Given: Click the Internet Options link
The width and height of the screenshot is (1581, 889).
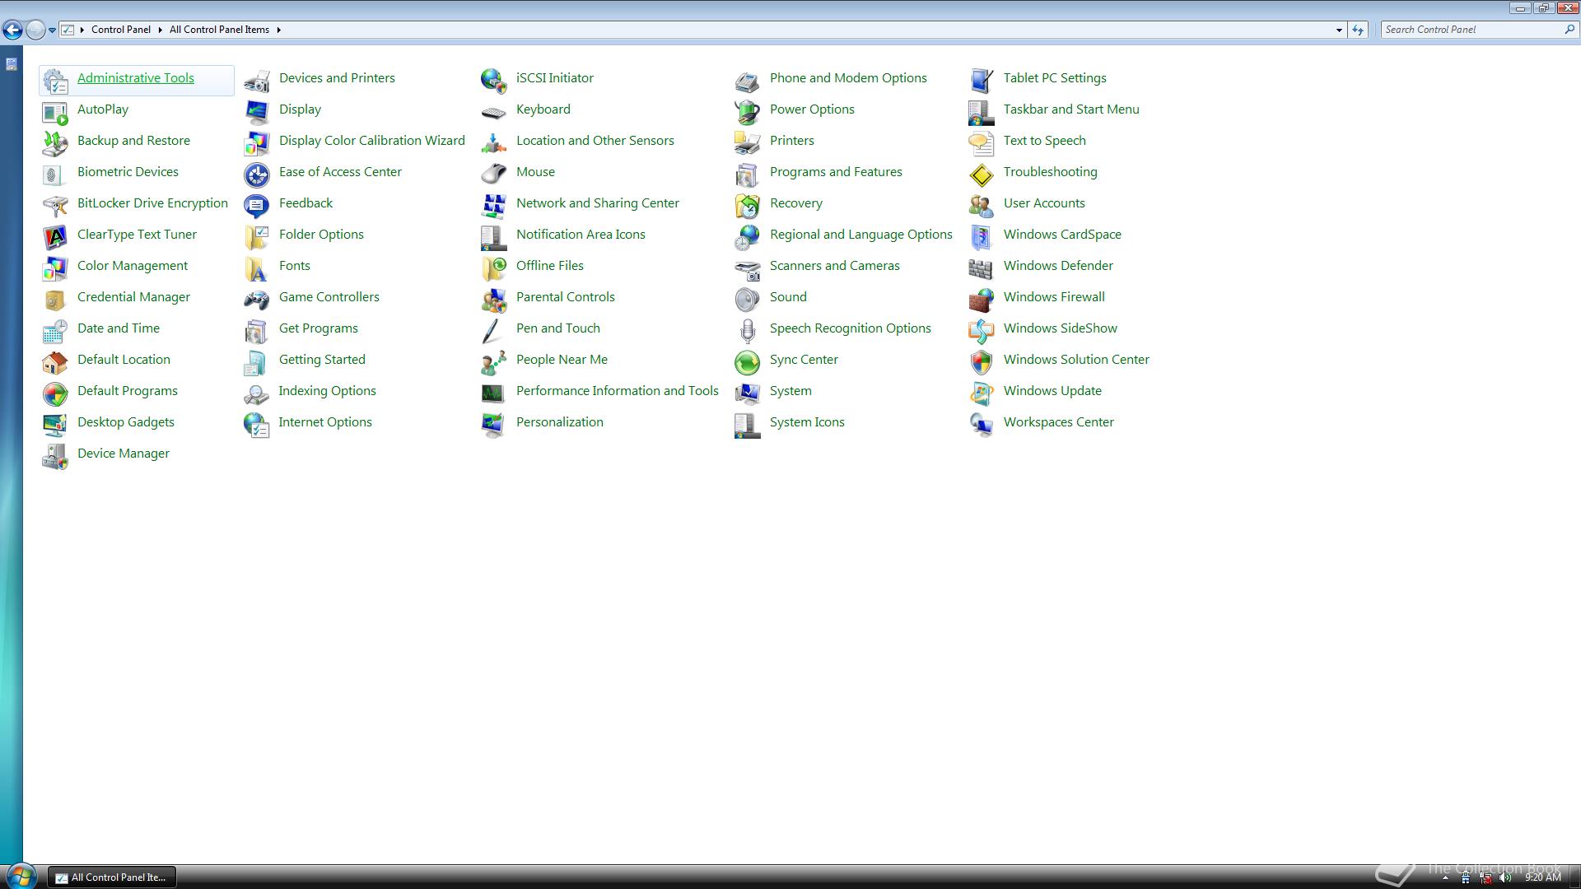Looking at the screenshot, I should [x=325, y=422].
